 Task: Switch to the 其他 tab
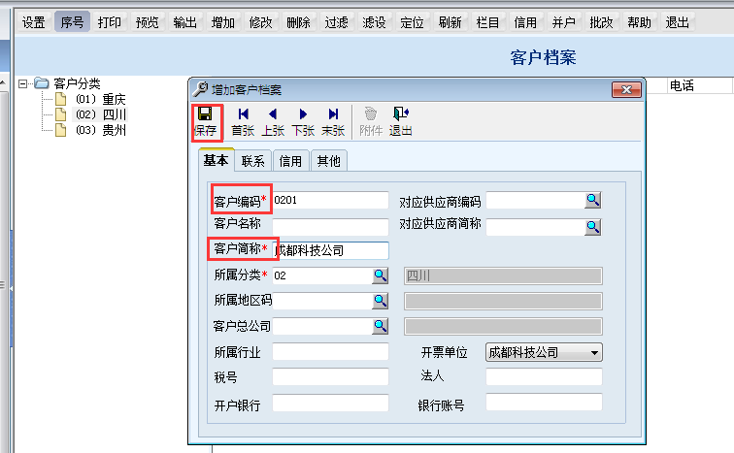(x=328, y=161)
